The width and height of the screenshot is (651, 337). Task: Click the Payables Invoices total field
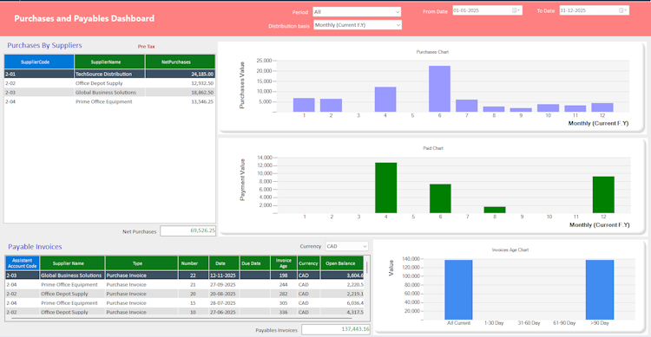pyautogui.click(x=335, y=329)
